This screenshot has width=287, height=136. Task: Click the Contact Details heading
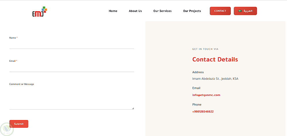(215, 59)
